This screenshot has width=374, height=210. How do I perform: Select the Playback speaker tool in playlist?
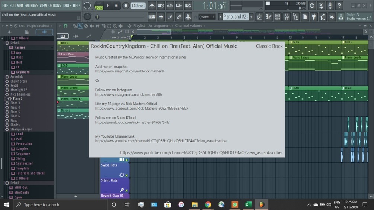[121, 26]
